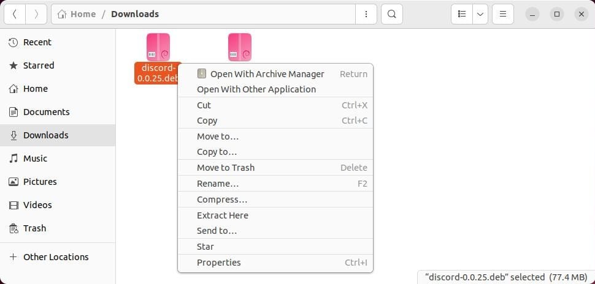Click the Downloads arrow icon in sidebar
595x284 pixels.
13,135
